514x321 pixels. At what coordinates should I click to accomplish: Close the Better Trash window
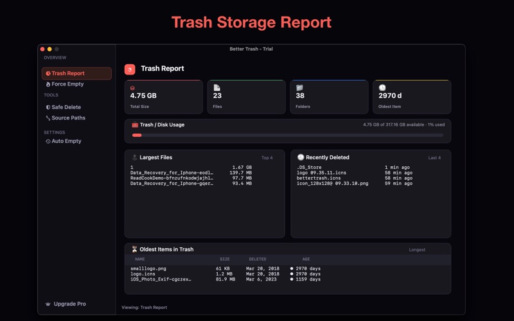tap(42, 49)
